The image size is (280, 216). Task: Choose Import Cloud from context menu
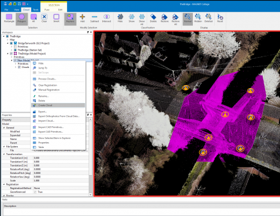tap(58, 121)
